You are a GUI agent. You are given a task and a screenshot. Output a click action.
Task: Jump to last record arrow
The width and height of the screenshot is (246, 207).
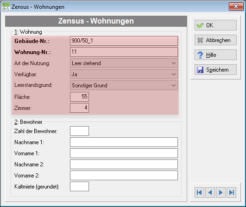232,192
